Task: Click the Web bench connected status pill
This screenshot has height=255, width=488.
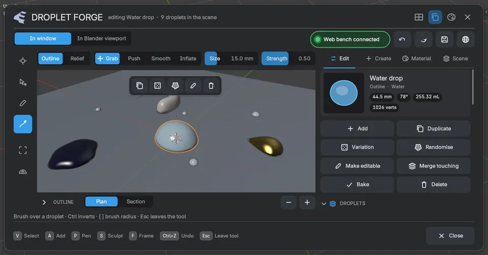Action: [350, 40]
